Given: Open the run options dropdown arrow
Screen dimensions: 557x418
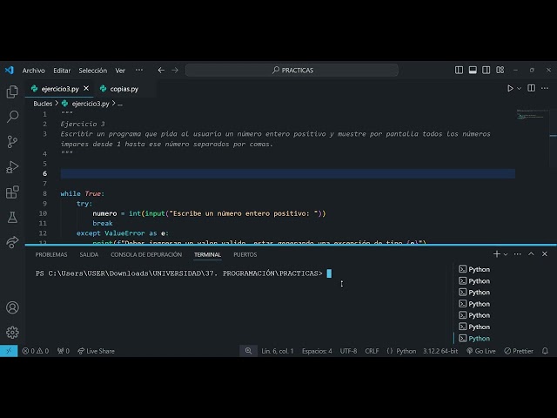Looking at the screenshot, I should pyautogui.click(x=519, y=88).
